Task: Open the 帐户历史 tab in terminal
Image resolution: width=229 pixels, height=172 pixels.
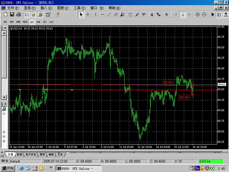Action: [x=31, y=155]
